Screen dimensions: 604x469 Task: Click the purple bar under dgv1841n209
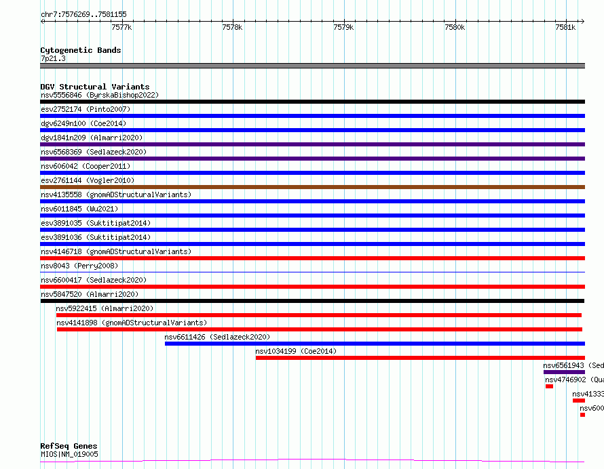[312, 144]
